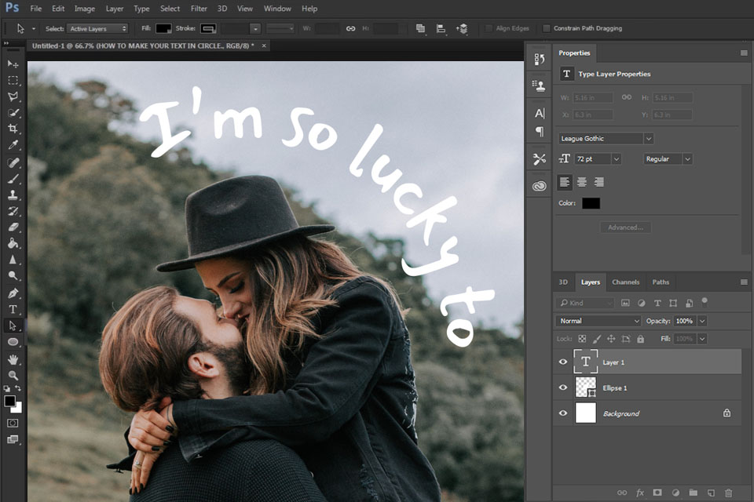Open the League Gothic font dropdown

tap(648, 139)
